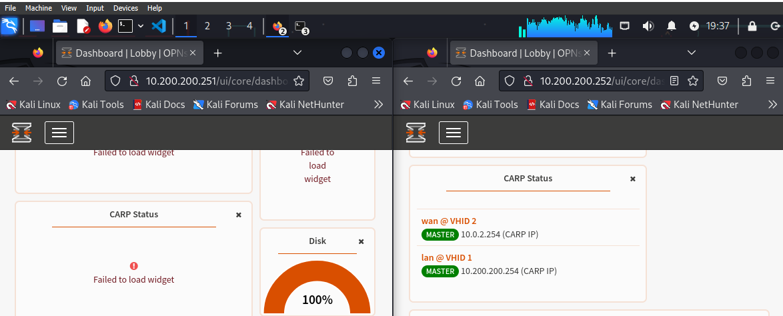Viewport: 783px width, 316px height.
Task: Show more bookmarks chevron in left window
Action: [x=379, y=105]
